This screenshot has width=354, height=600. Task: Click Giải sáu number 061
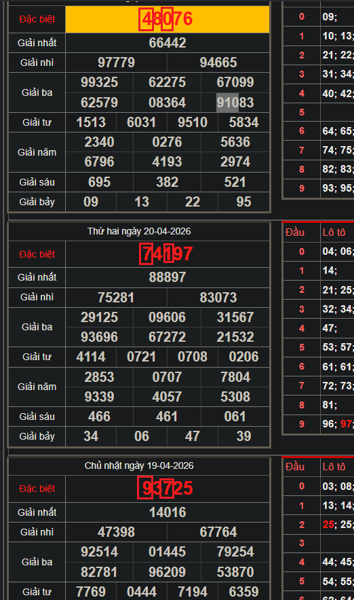click(x=235, y=417)
